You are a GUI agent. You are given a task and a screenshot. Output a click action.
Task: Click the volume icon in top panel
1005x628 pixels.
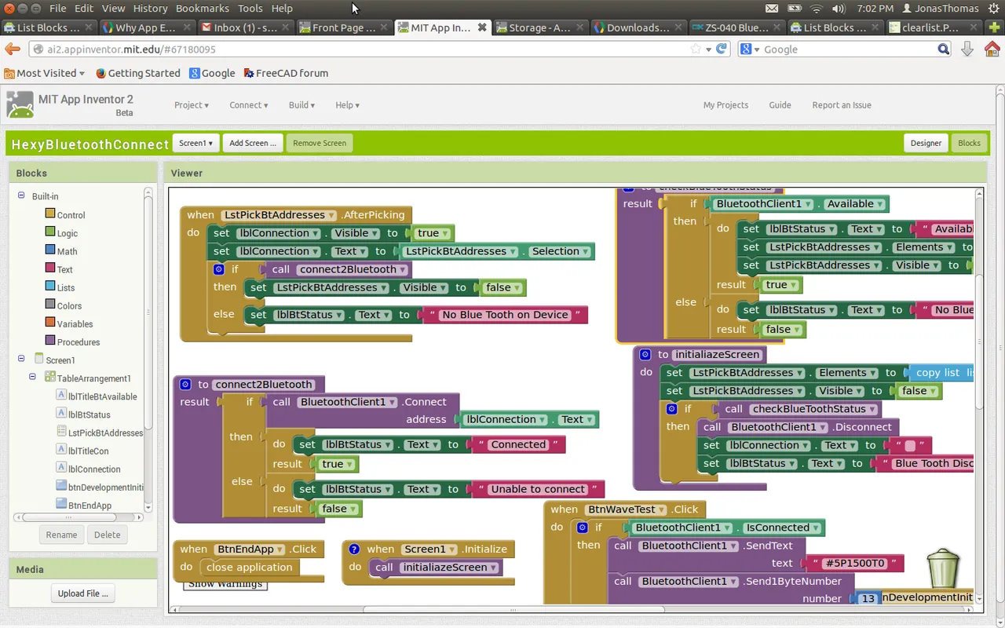839,9
